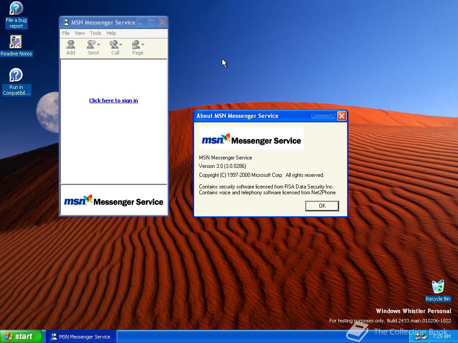Click the 'Windows Whistler Personal' desktop text
Screen dimensions: 458x343
click(414, 311)
